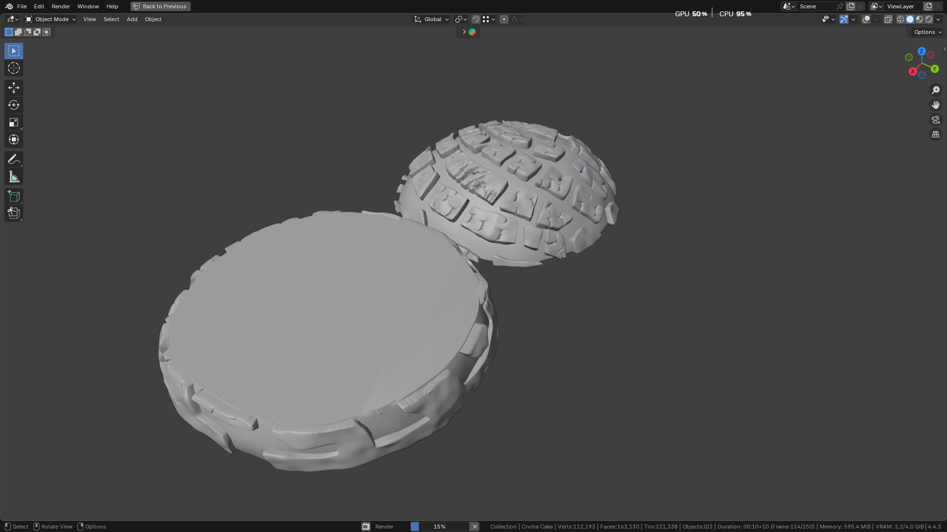The height and width of the screenshot is (532, 947).
Task: Open the viewport Object menu
Action: pyautogui.click(x=153, y=19)
